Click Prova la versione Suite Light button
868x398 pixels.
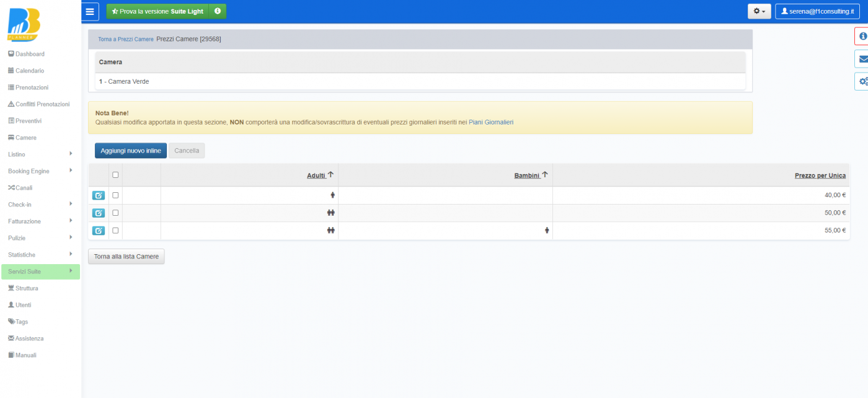tap(158, 11)
